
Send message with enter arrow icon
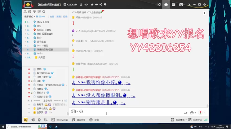point(185,113)
